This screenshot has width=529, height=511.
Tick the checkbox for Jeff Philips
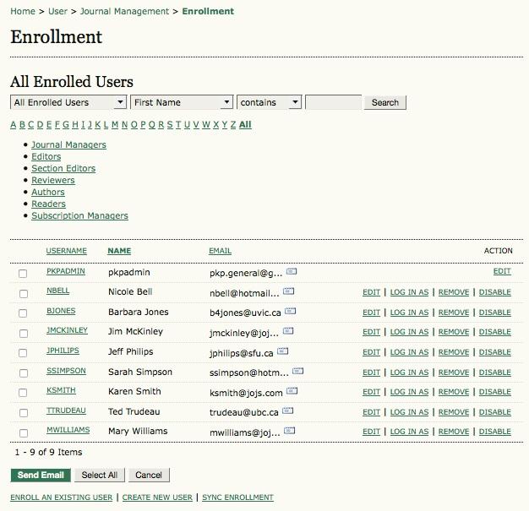point(23,353)
